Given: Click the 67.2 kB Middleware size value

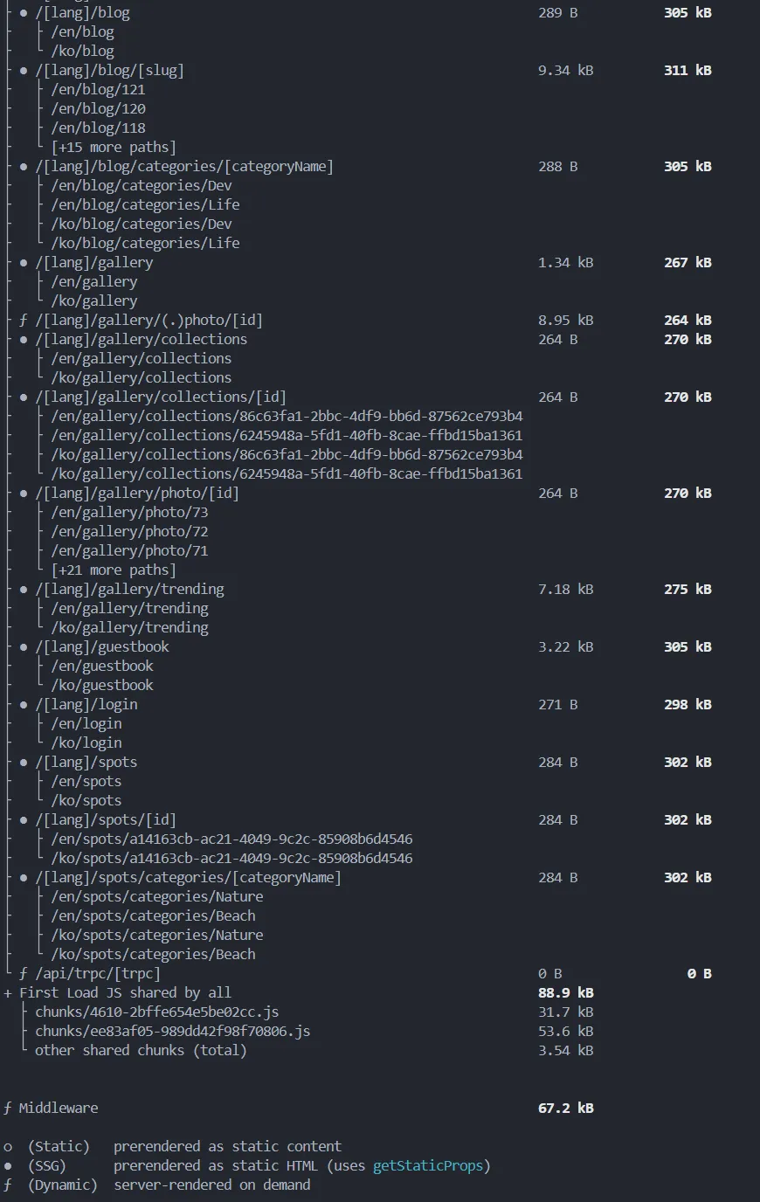Looking at the screenshot, I should [565, 1108].
